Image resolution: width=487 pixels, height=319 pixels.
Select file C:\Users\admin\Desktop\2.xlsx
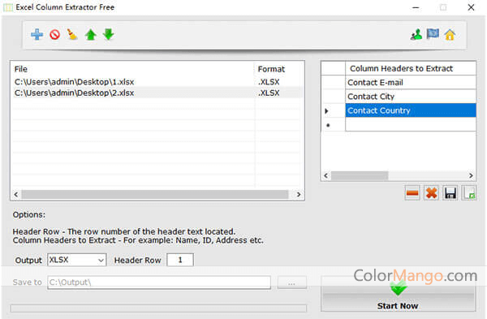(x=74, y=93)
